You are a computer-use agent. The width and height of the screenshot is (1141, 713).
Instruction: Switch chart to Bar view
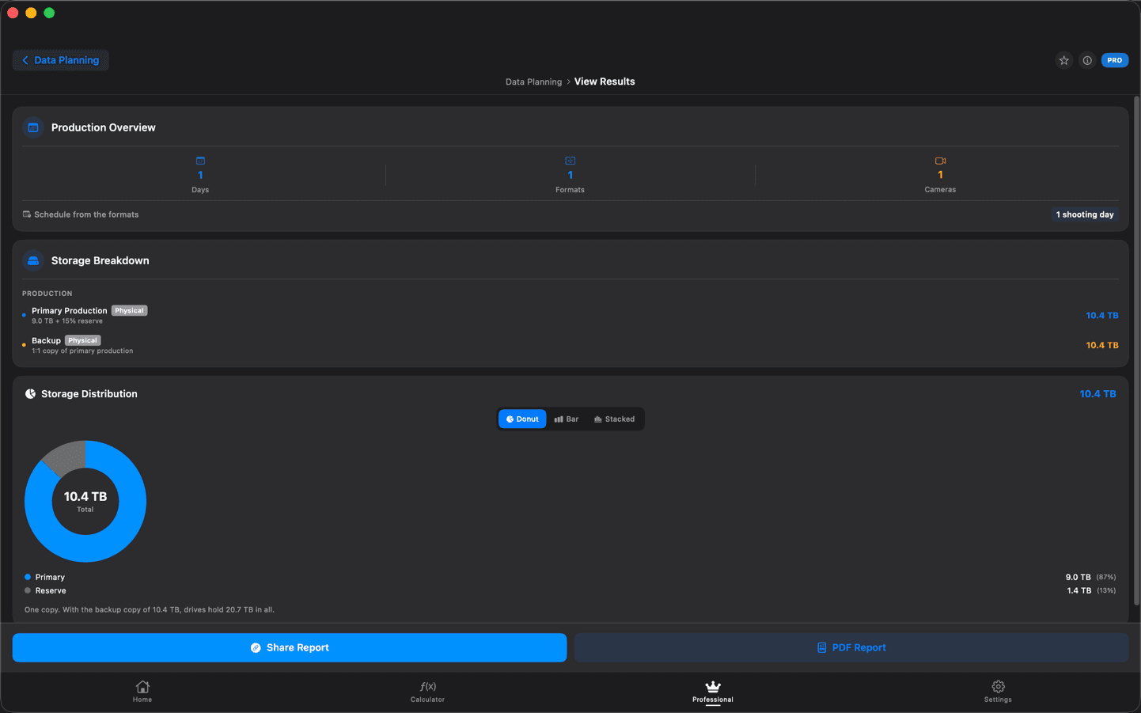click(x=567, y=419)
